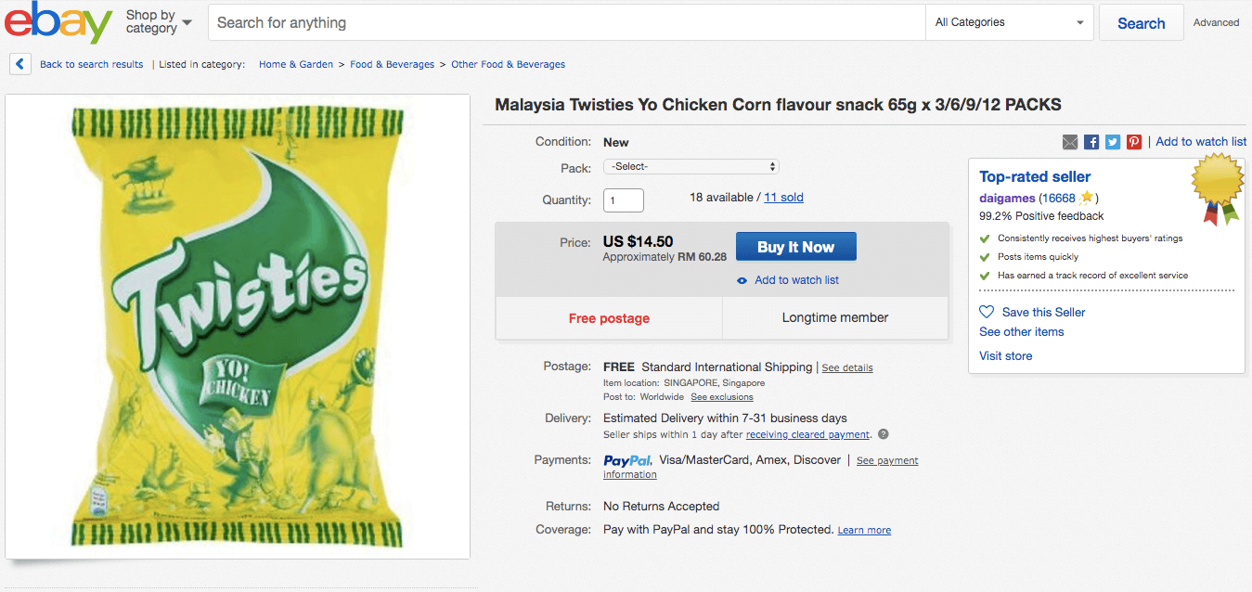The image size is (1252, 592).
Task: Click the Twisties product image
Action: (238, 327)
